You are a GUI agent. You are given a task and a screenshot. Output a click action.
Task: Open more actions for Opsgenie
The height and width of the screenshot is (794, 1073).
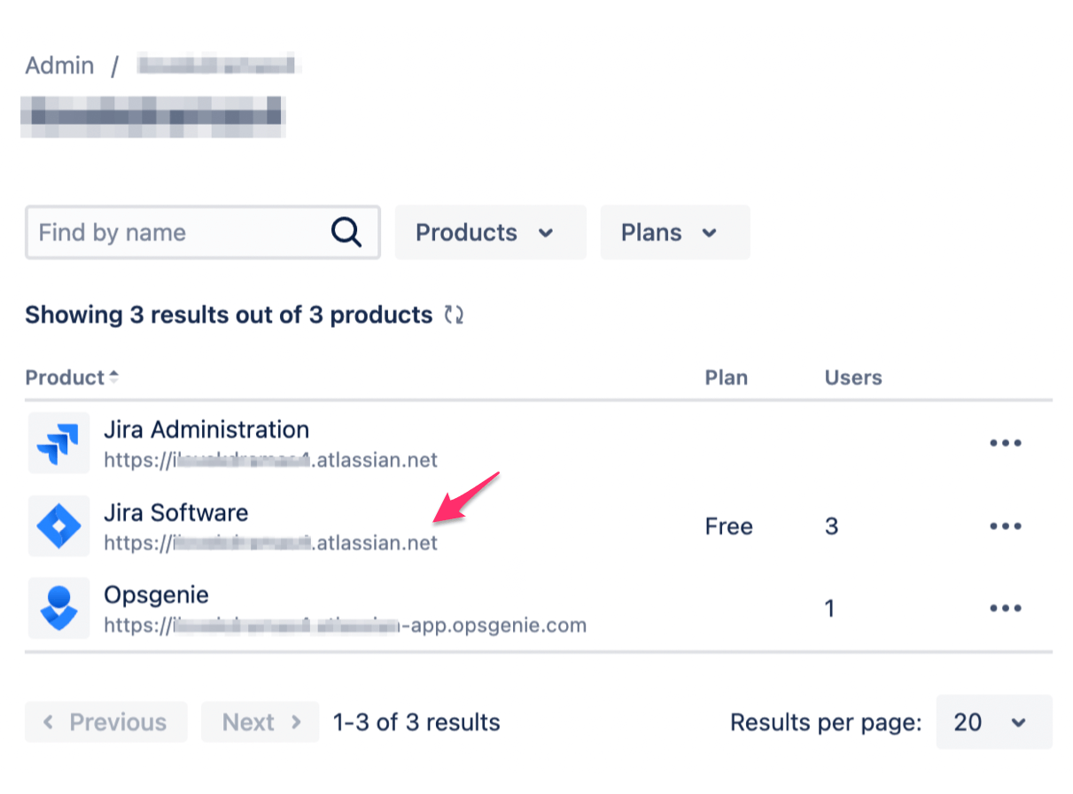click(x=1006, y=608)
